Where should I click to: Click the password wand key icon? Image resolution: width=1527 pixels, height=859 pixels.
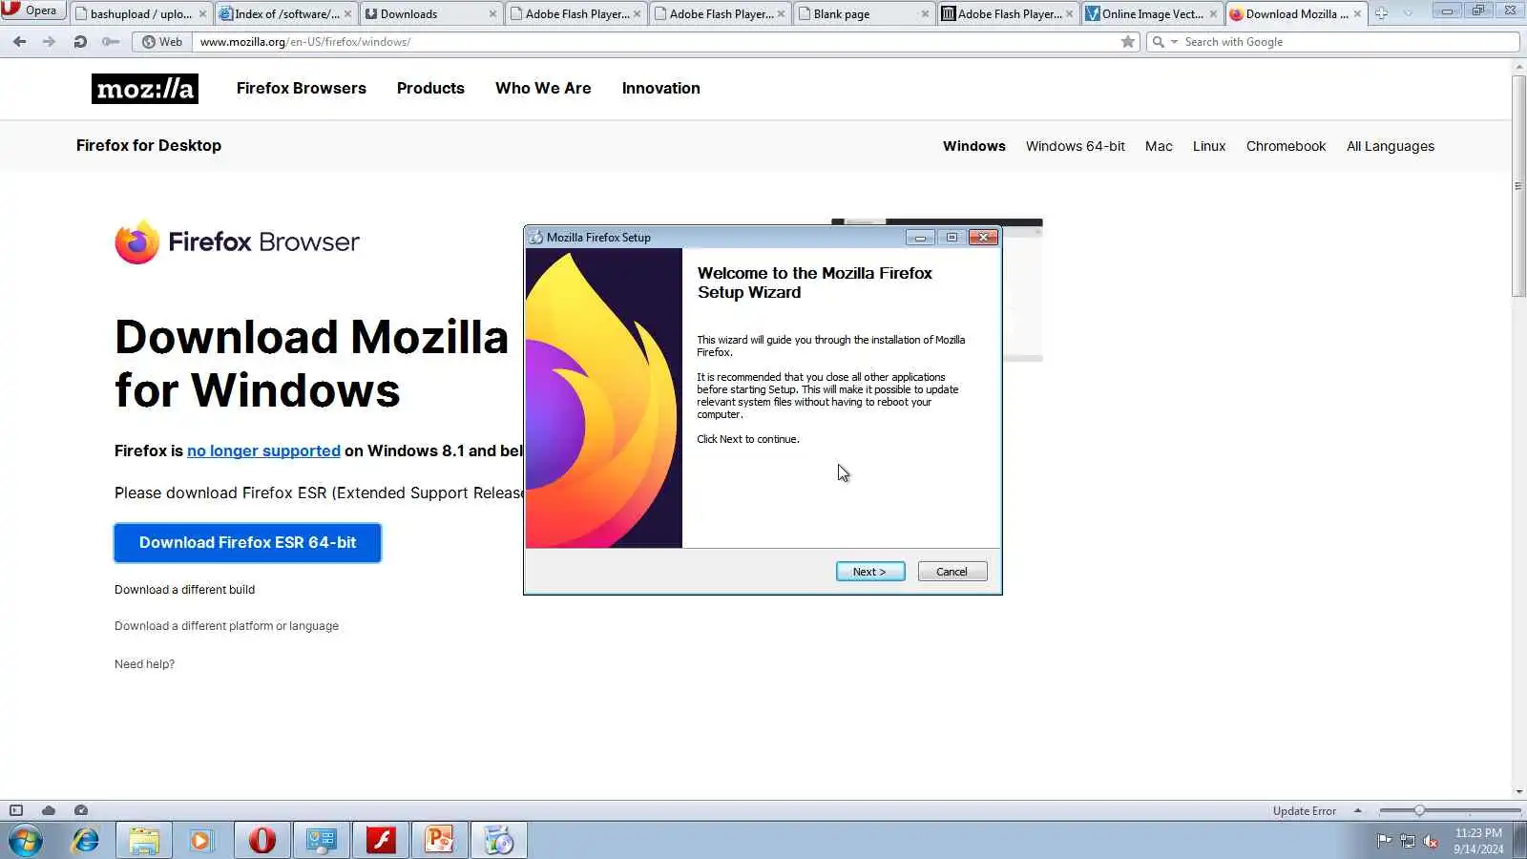point(111,42)
